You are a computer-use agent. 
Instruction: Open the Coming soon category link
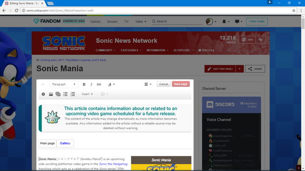click(49, 60)
